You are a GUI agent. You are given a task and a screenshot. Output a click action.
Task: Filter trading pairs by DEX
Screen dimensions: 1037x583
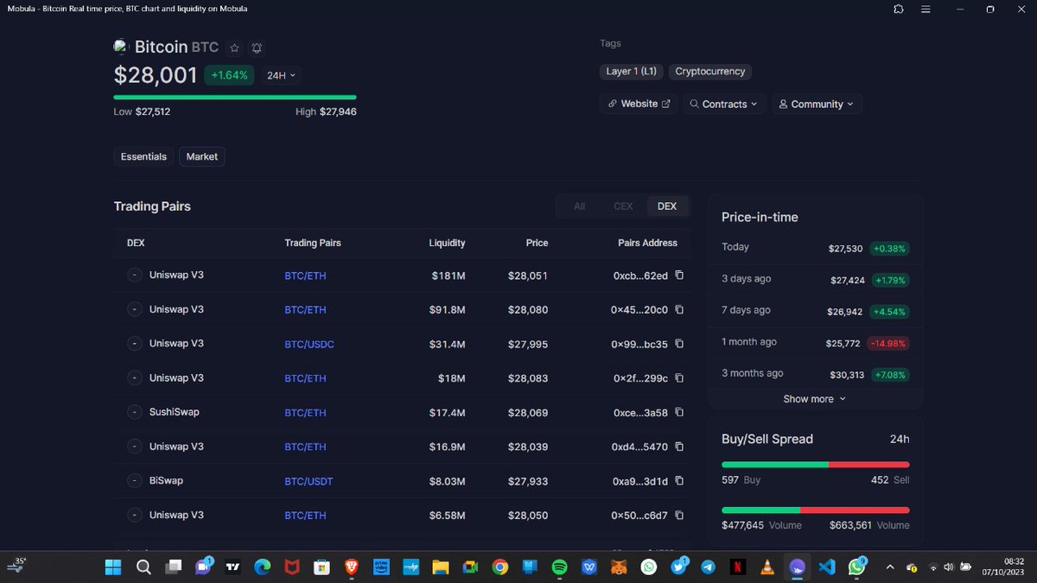667,206
